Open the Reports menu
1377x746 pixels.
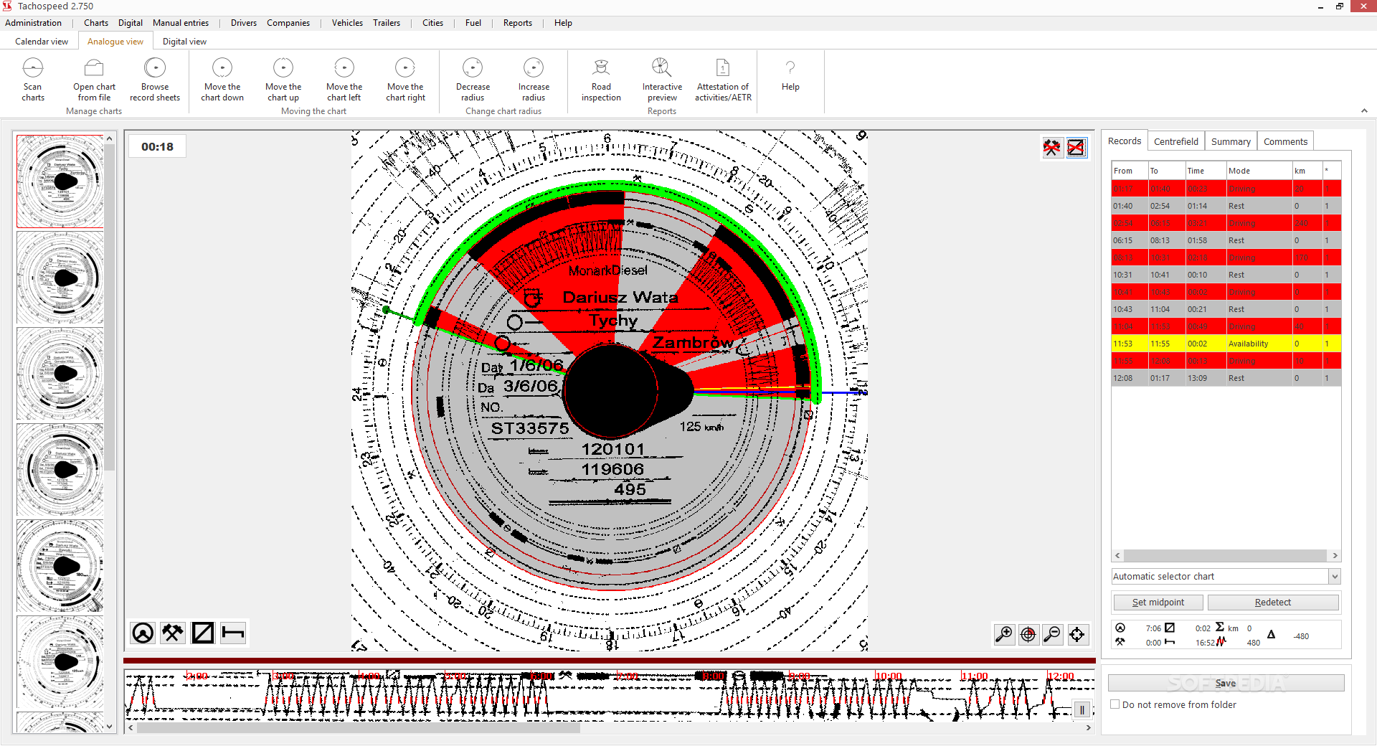518,23
